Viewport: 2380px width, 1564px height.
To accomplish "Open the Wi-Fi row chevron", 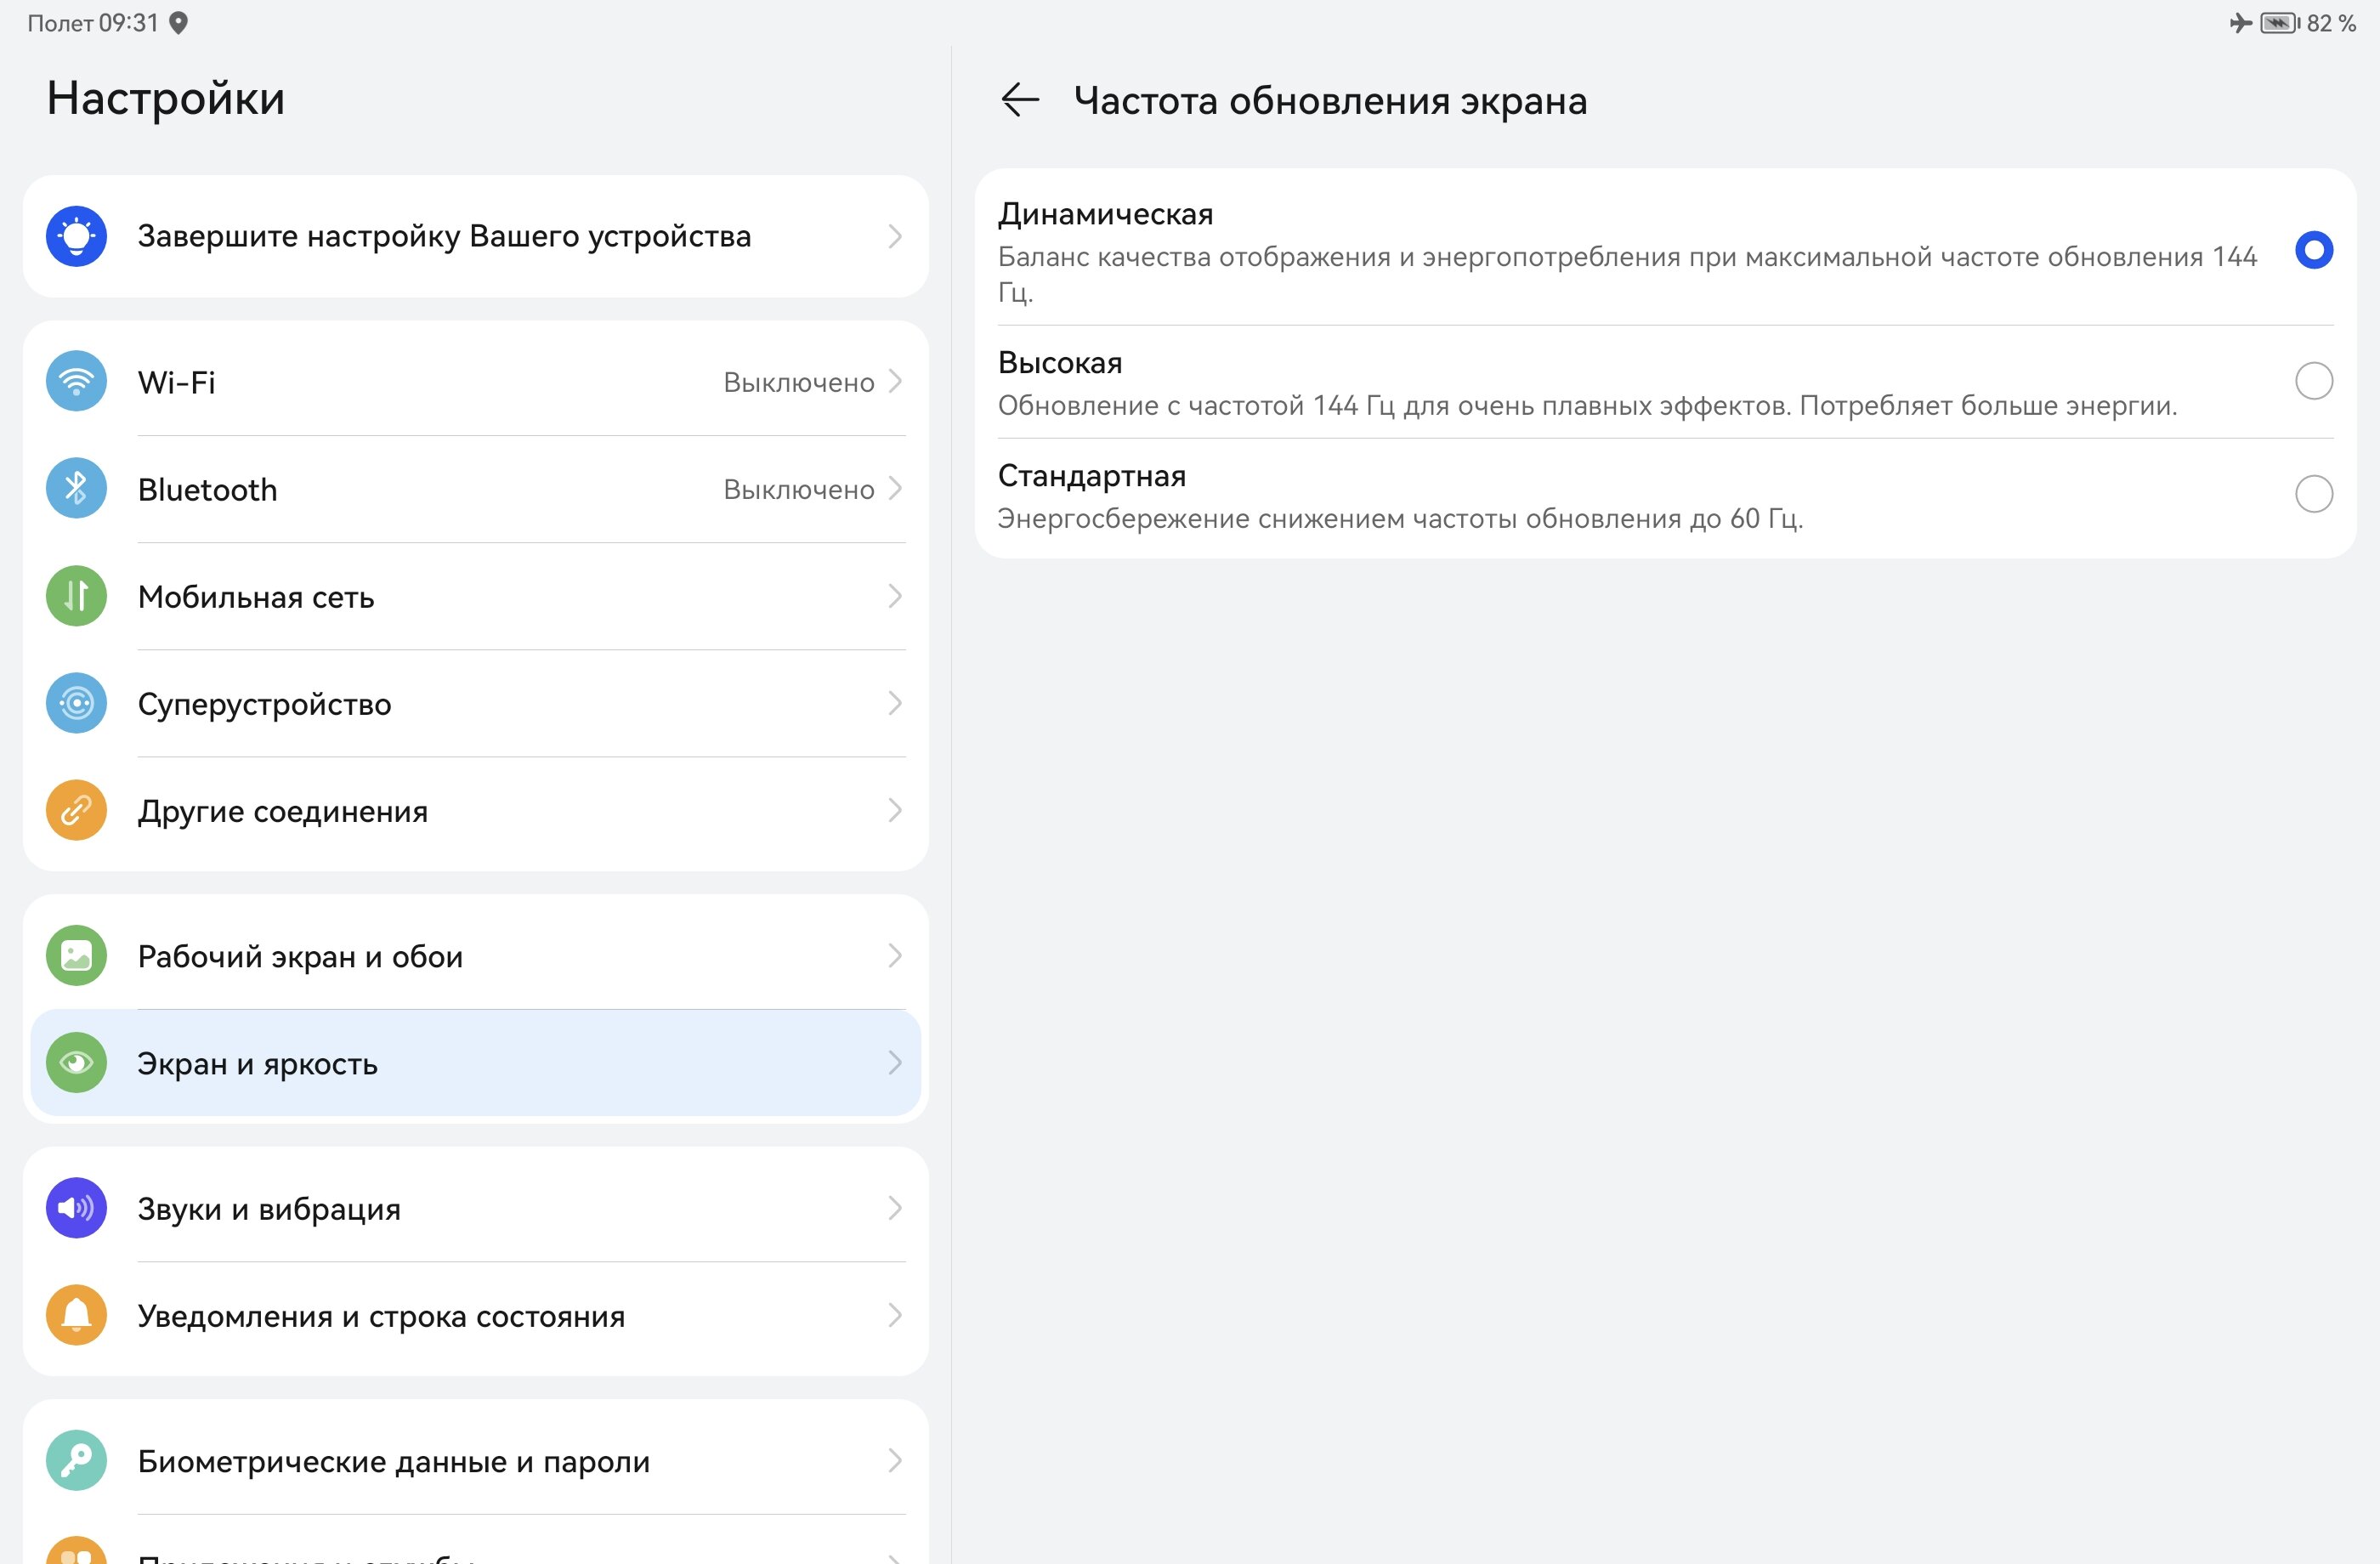I will pos(895,381).
